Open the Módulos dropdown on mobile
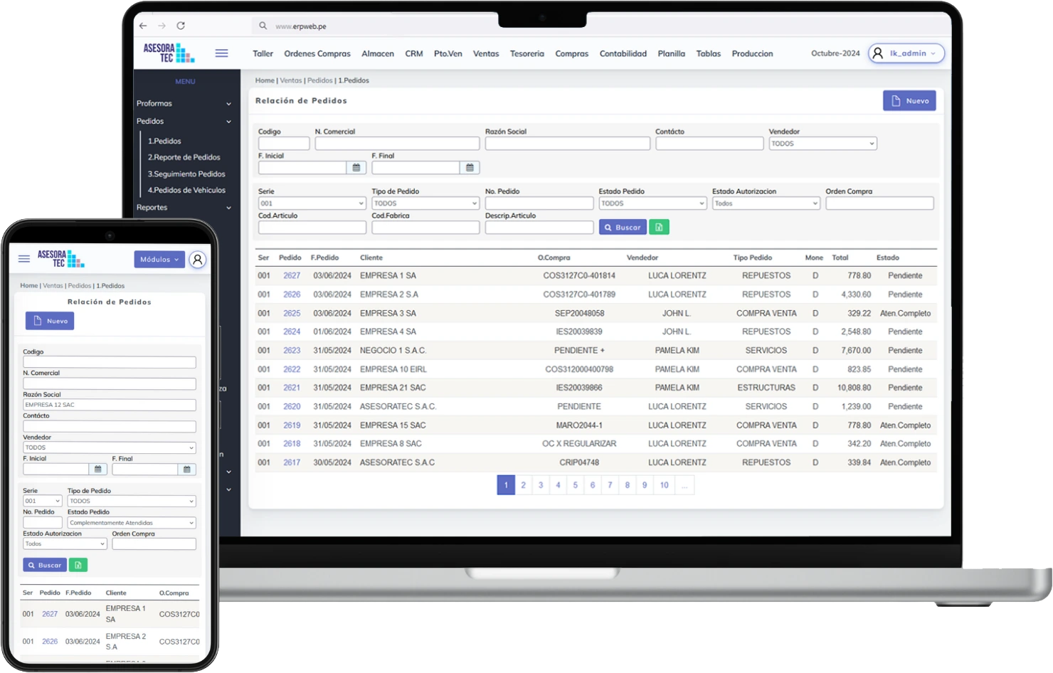The height and width of the screenshot is (673, 1053). point(159,260)
